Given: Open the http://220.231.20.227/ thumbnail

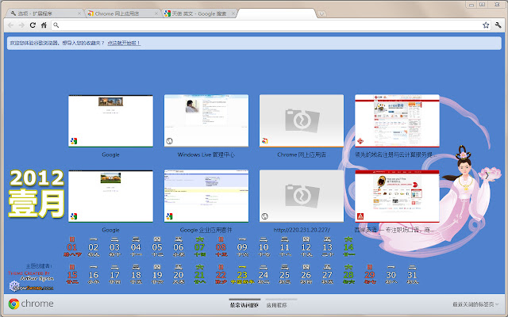Looking at the screenshot, I should click(302, 197).
